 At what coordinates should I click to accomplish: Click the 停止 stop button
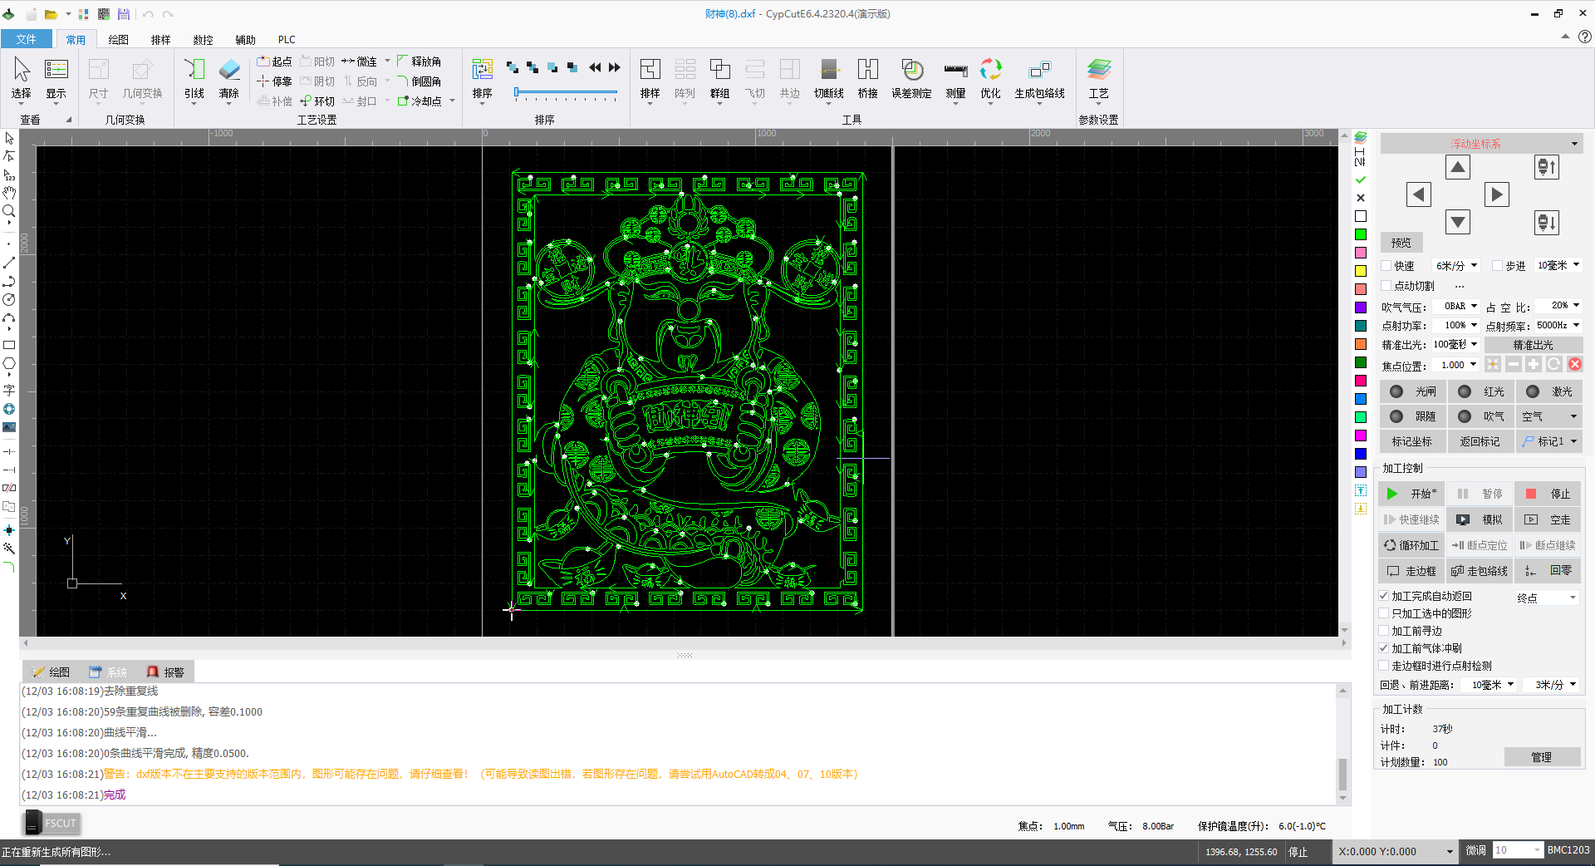[1548, 494]
